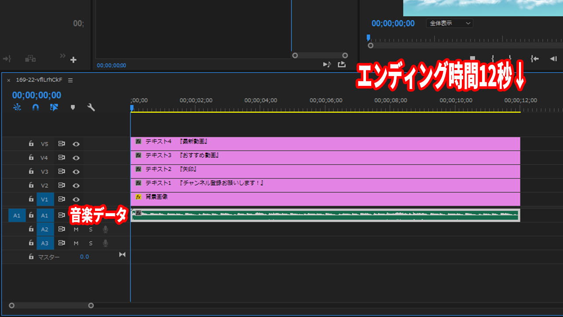Click yellow fx badge on 背景画像 clip
The image size is (563, 317).
click(x=139, y=197)
